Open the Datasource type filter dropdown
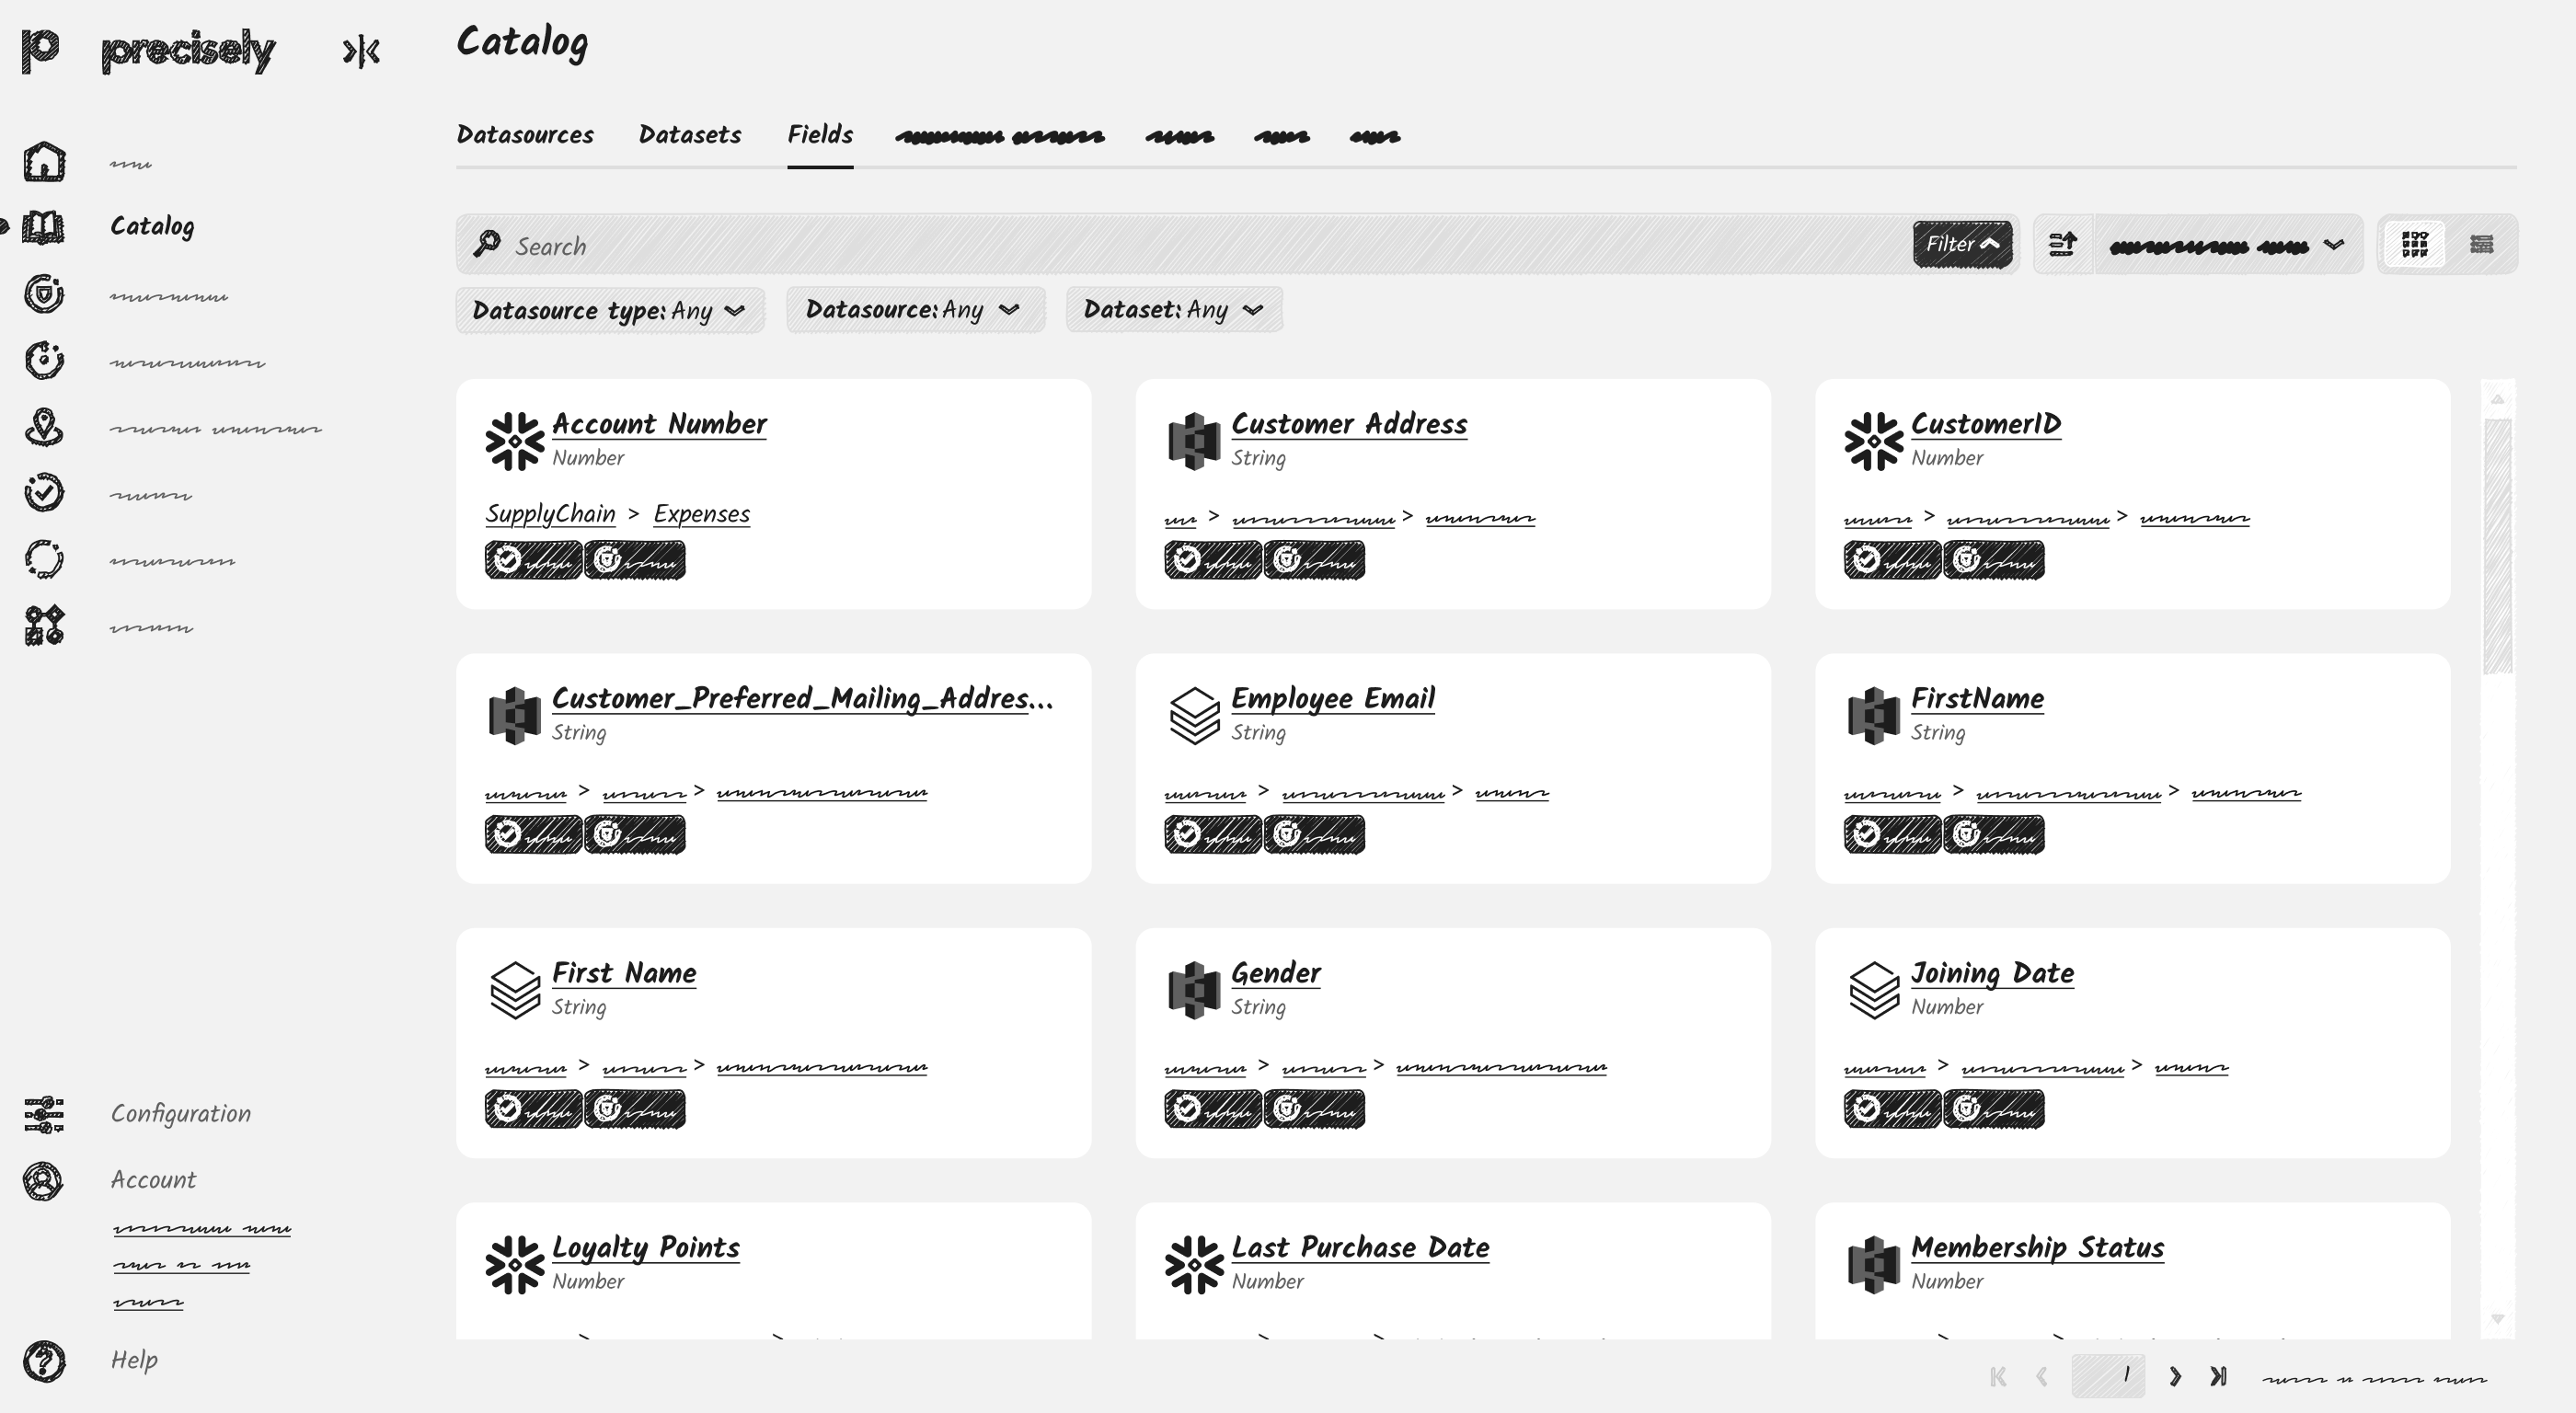 click(x=610, y=310)
